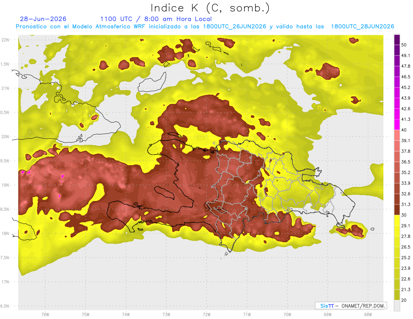
Task: Click the legend value "41.3"
Action: (x=406, y=119)
